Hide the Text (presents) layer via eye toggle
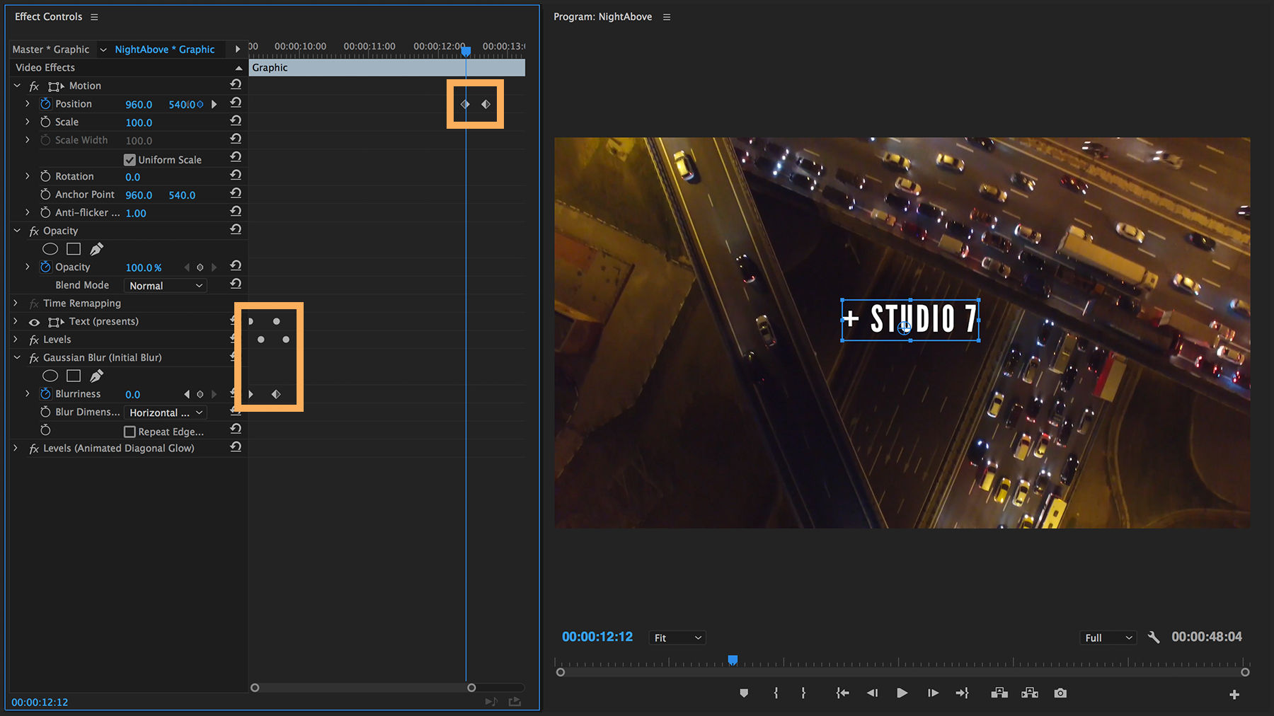 (x=34, y=321)
